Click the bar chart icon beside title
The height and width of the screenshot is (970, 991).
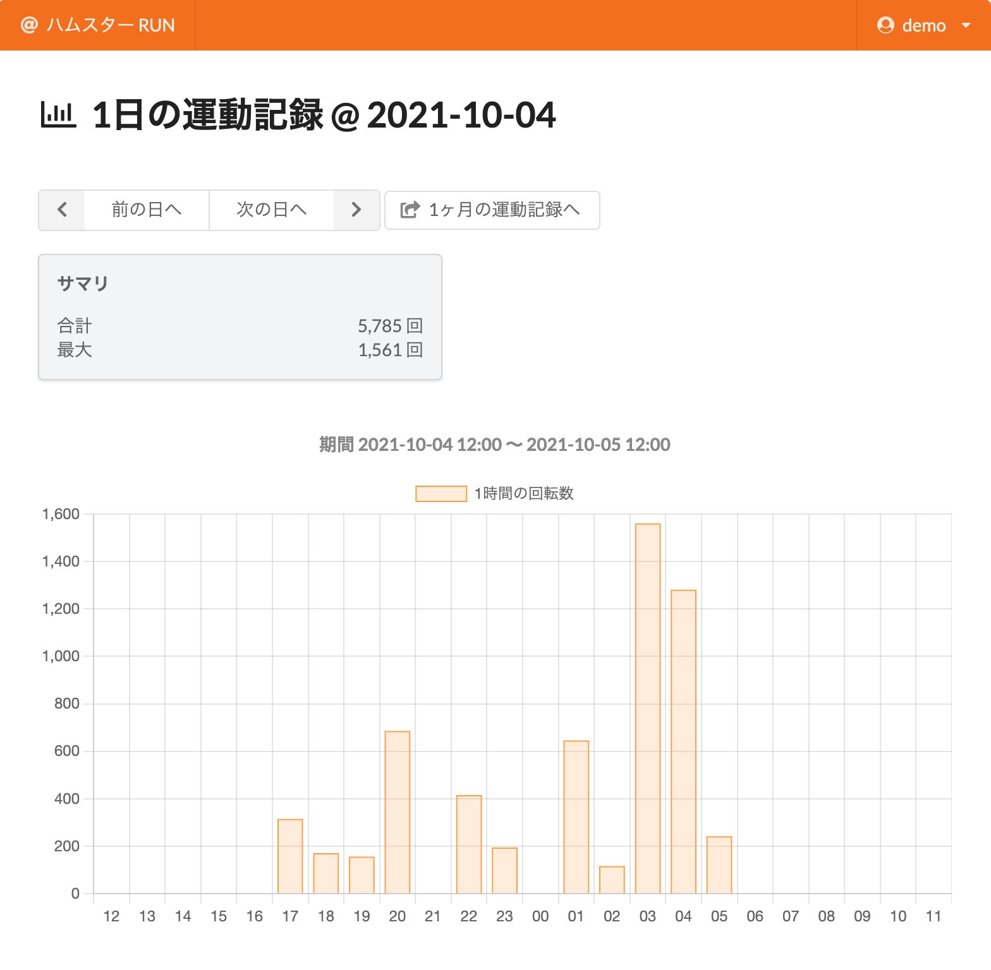pyautogui.click(x=58, y=115)
